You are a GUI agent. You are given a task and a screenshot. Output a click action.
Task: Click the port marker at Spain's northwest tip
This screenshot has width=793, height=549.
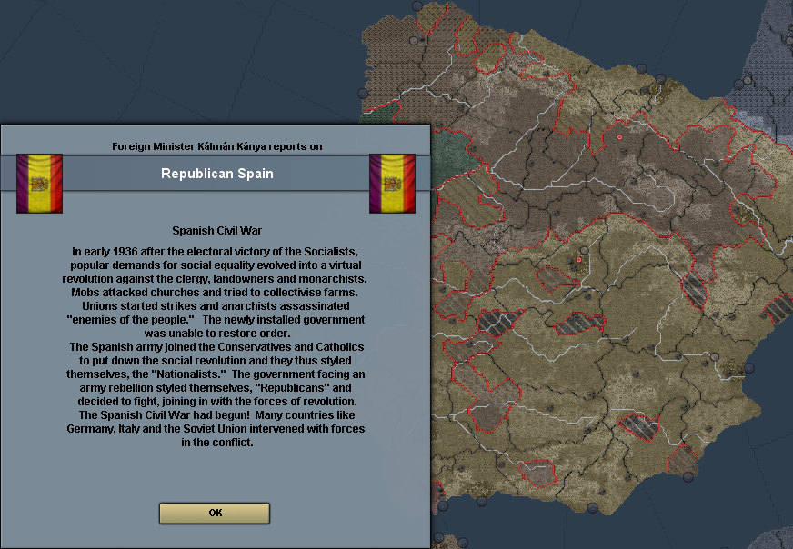[x=416, y=41]
